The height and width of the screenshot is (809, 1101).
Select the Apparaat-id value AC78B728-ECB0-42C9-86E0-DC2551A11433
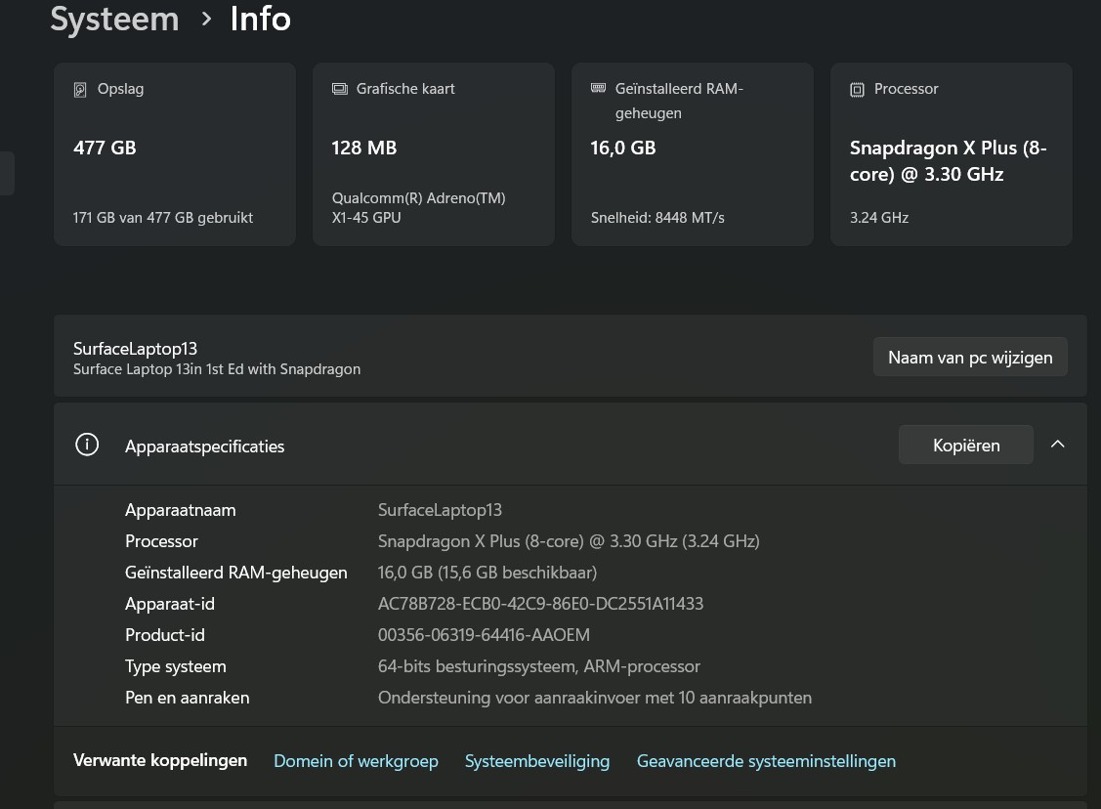[x=540, y=604]
